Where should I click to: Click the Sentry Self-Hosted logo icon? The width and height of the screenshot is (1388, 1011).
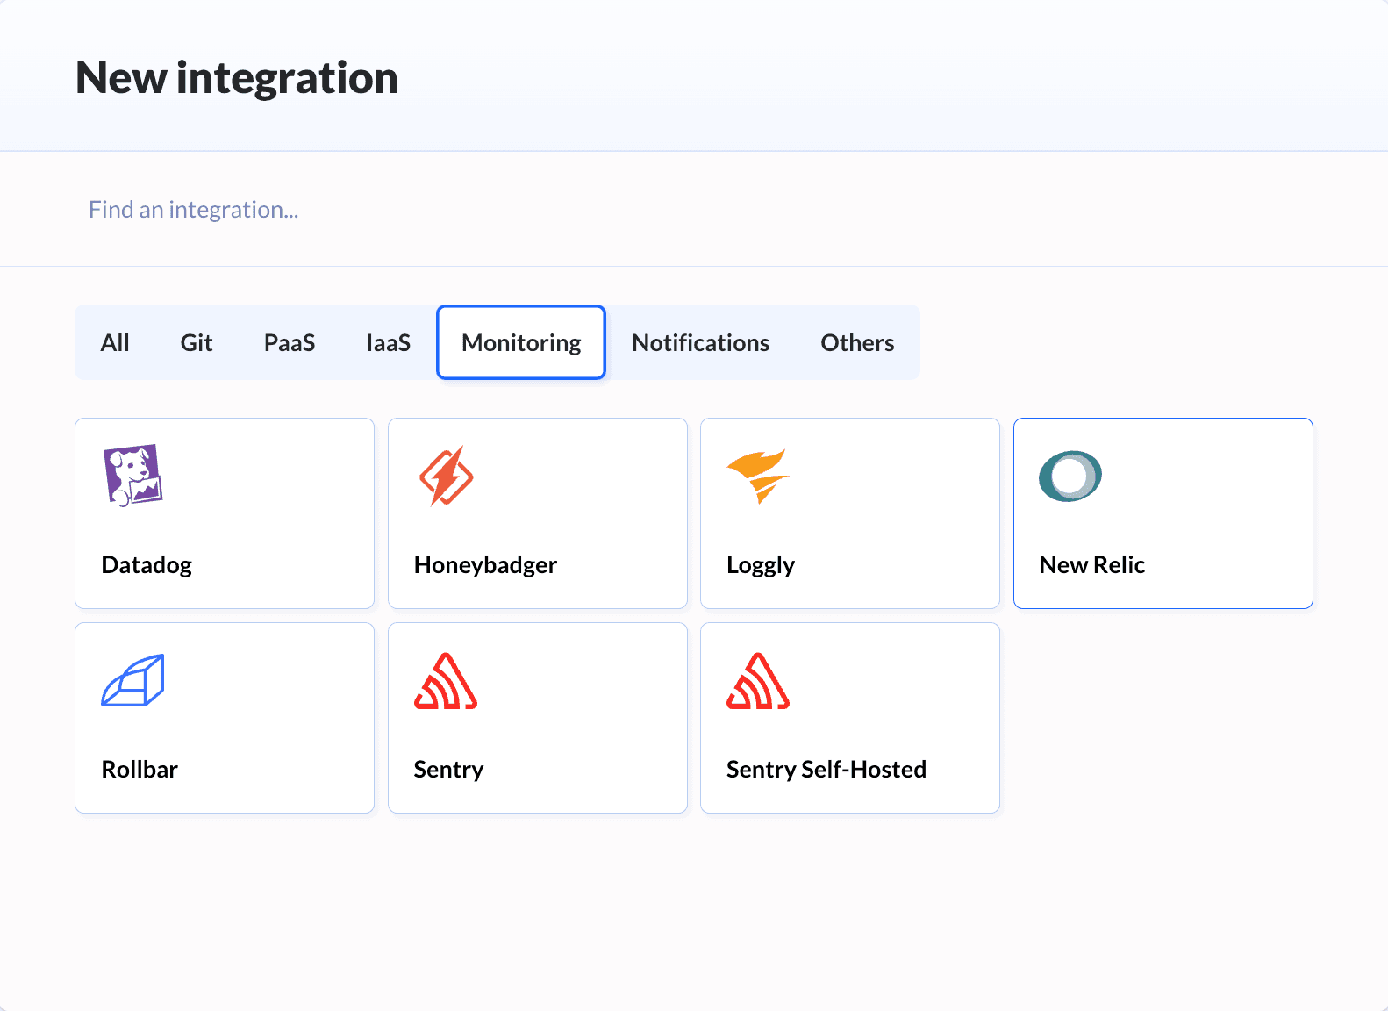pyautogui.click(x=758, y=680)
